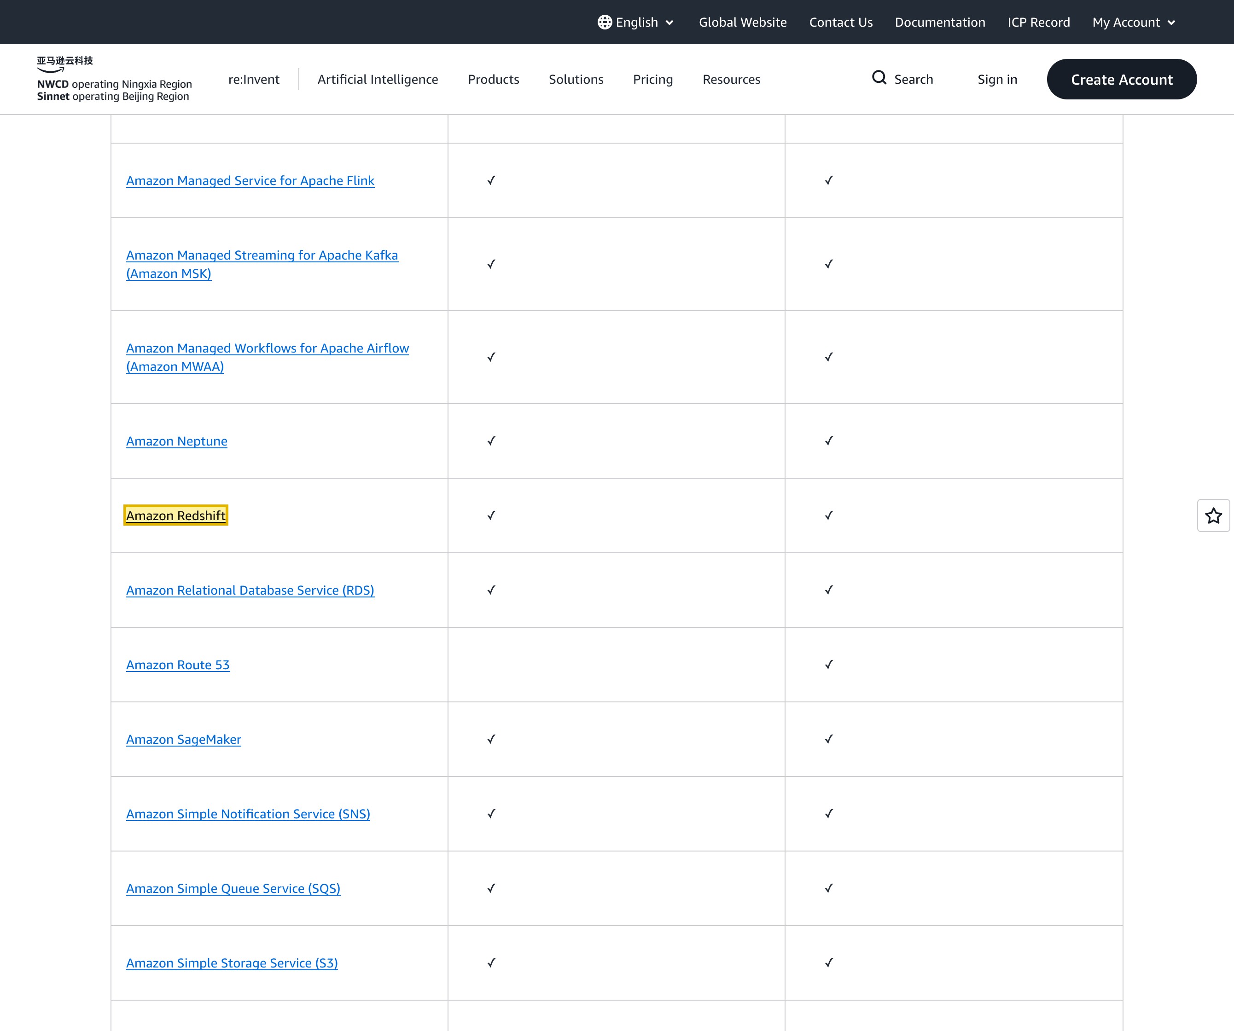Image resolution: width=1234 pixels, height=1031 pixels.
Task: Open the Documentation link
Action: click(940, 23)
